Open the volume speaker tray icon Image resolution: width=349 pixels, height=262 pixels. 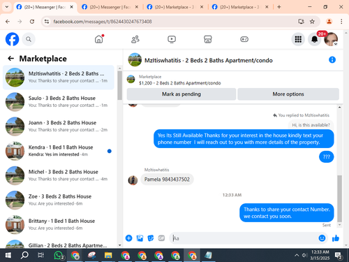304,255
